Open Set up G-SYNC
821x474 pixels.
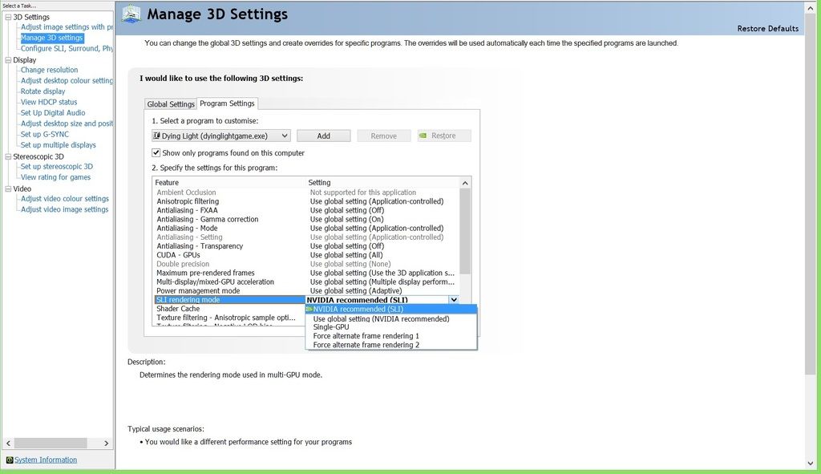pos(45,135)
